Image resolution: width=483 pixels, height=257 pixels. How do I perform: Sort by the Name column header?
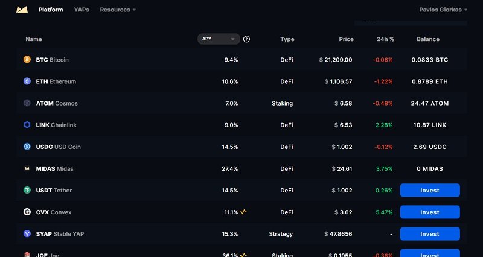point(34,39)
